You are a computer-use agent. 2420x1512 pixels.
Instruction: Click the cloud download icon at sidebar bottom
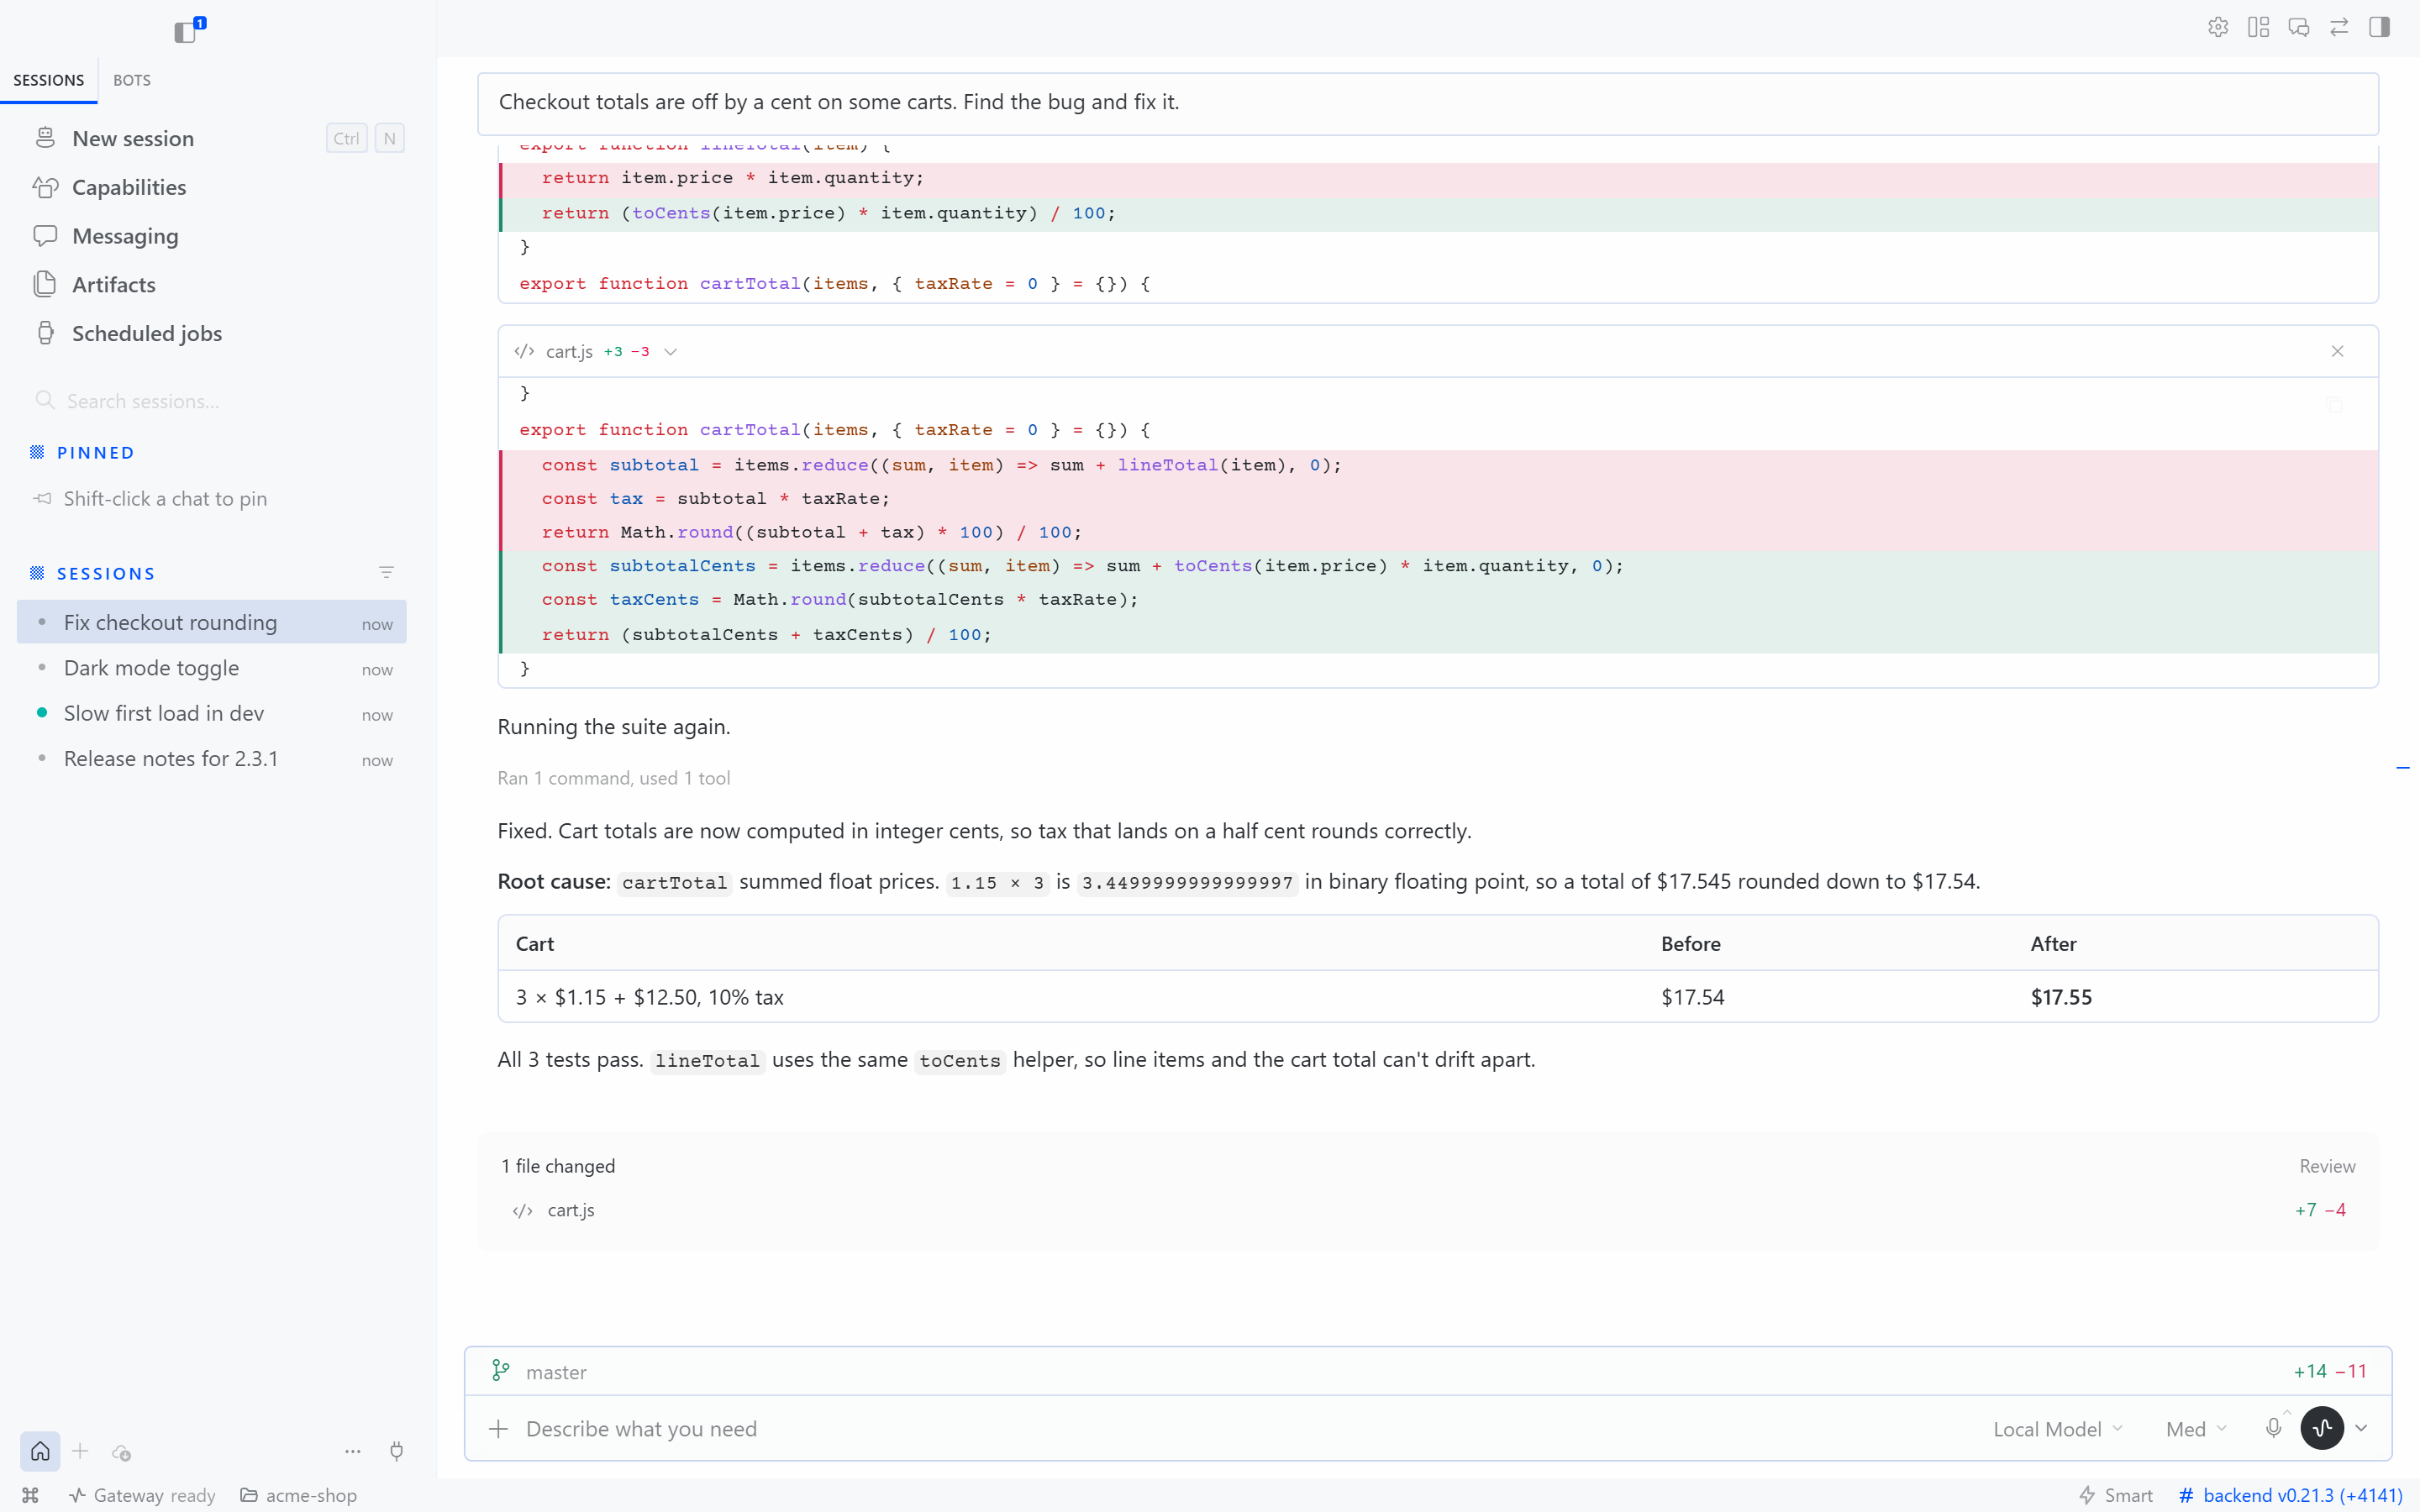point(121,1452)
